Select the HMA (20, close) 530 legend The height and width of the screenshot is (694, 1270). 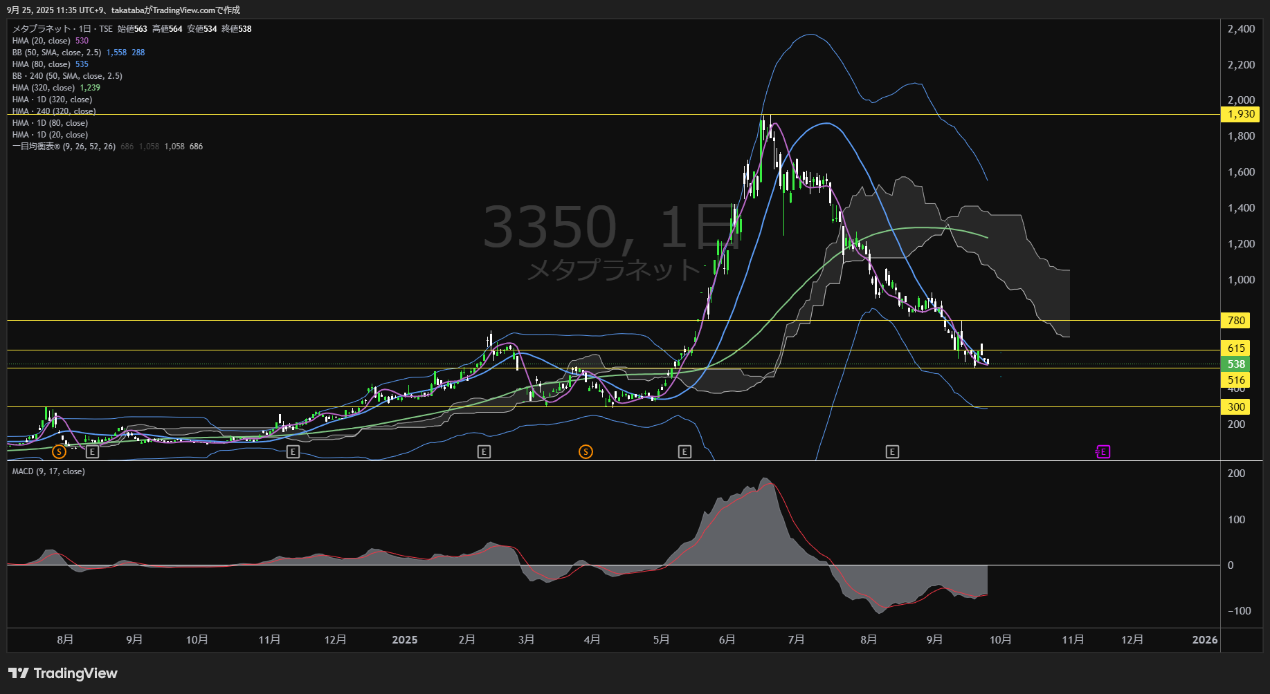point(51,41)
